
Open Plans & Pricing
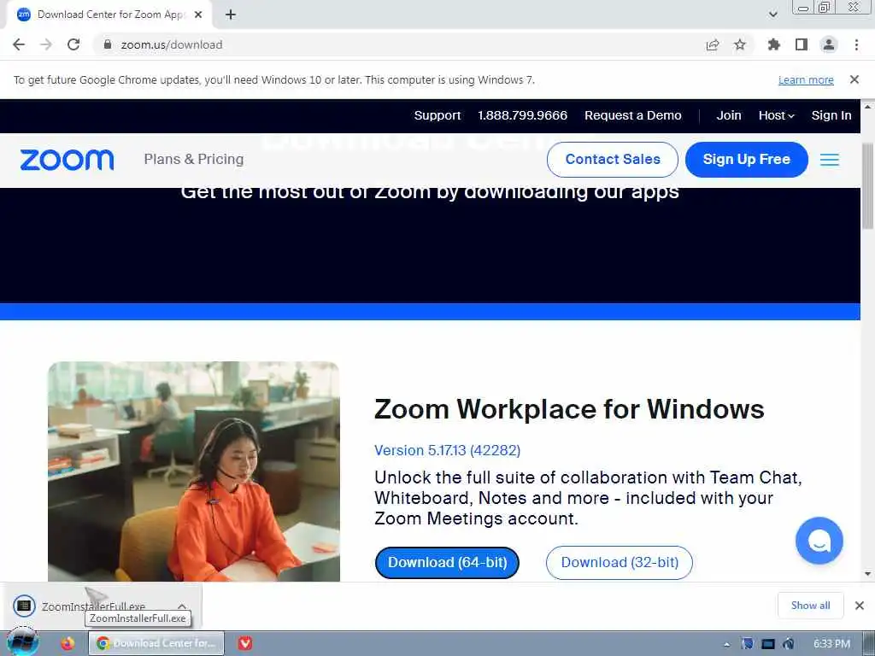tap(194, 160)
